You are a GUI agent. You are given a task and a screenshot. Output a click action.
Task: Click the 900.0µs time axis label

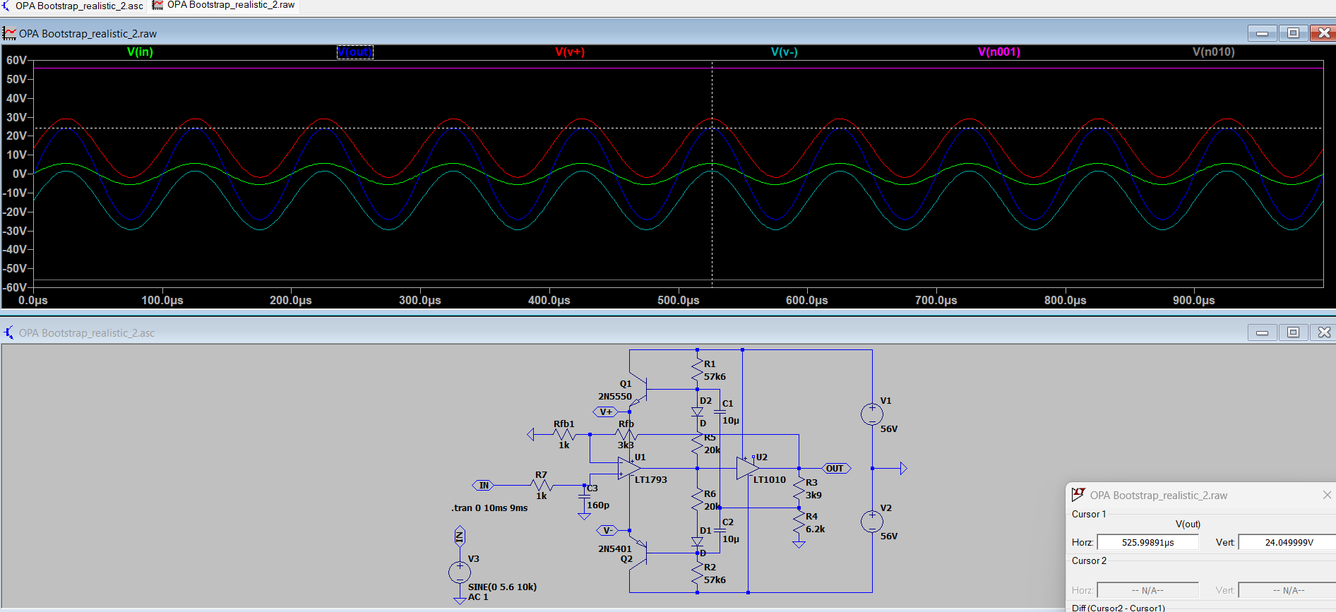pos(1193,300)
